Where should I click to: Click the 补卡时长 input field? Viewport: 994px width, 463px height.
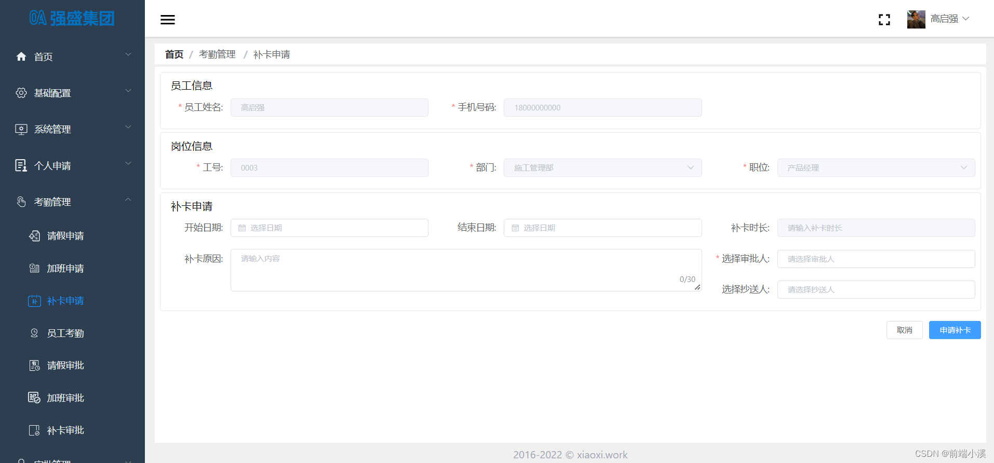click(x=876, y=228)
